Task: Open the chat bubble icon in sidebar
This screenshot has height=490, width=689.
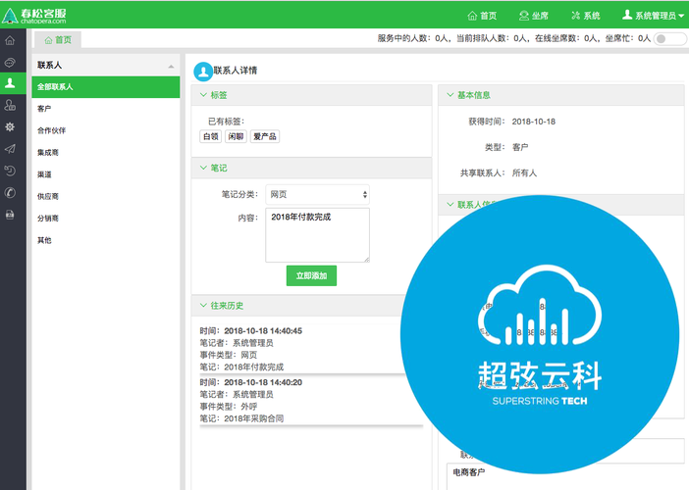Action: [10, 63]
